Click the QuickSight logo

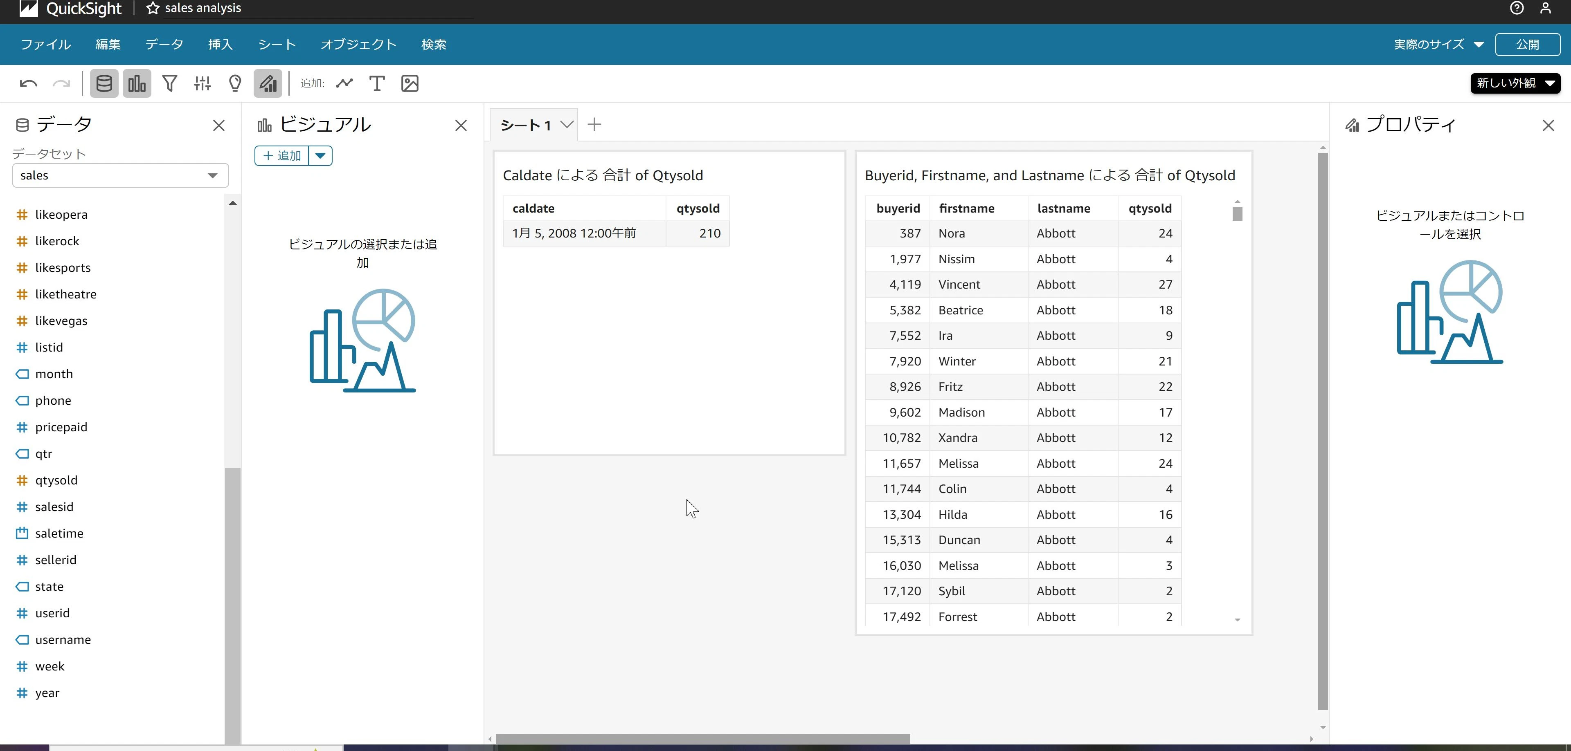(x=71, y=8)
